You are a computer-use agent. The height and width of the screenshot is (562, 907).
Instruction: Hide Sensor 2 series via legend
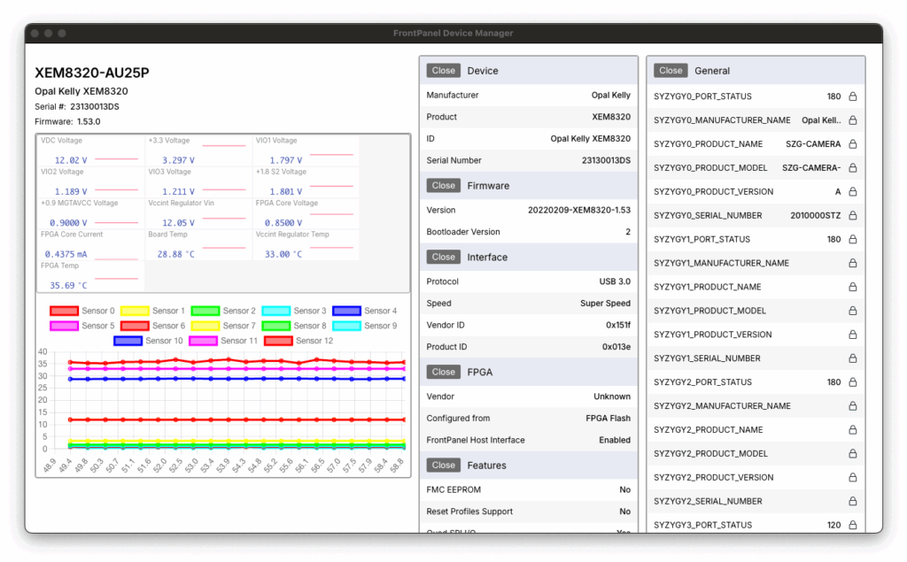[x=223, y=311]
